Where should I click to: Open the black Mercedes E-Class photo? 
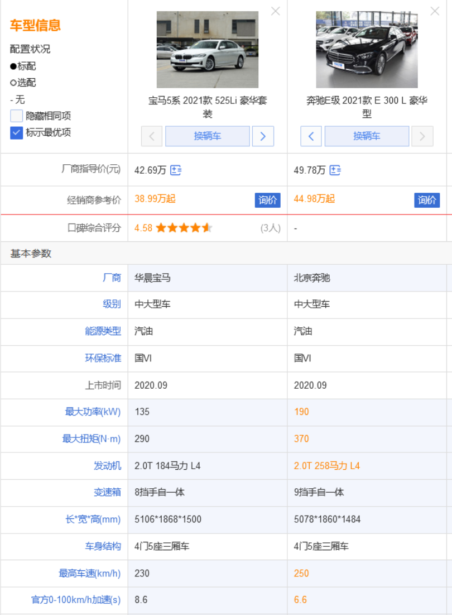click(x=367, y=49)
